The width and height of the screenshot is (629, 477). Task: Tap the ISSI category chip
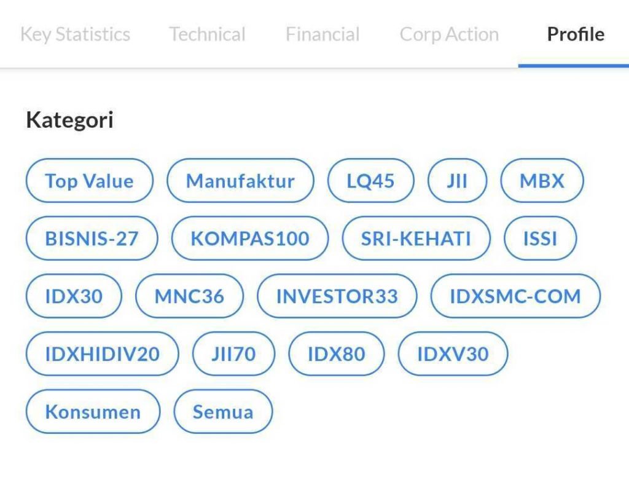tap(540, 238)
